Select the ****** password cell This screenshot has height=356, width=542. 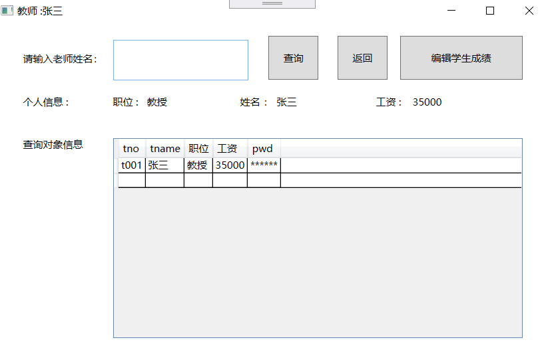tap(264, 165)
